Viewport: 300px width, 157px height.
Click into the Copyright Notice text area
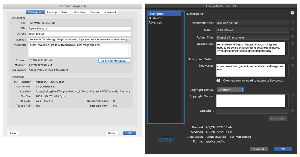(250, 101)
